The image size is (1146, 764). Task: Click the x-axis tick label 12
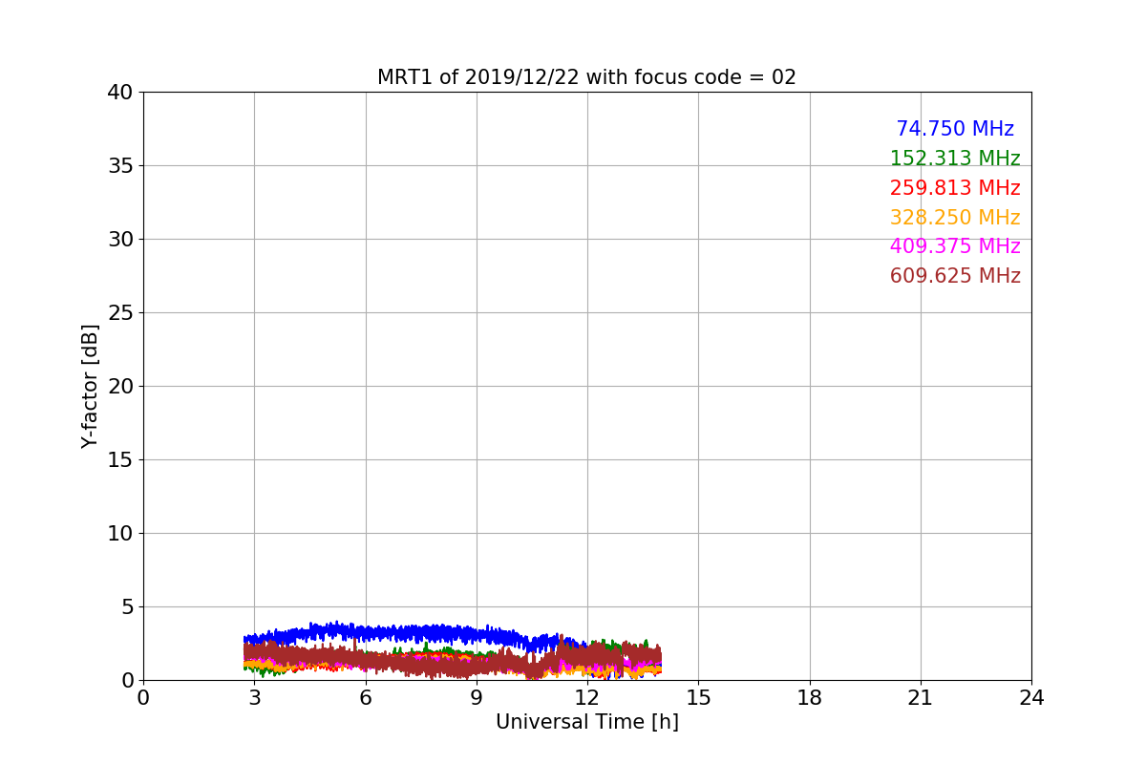tap(587, 698)
